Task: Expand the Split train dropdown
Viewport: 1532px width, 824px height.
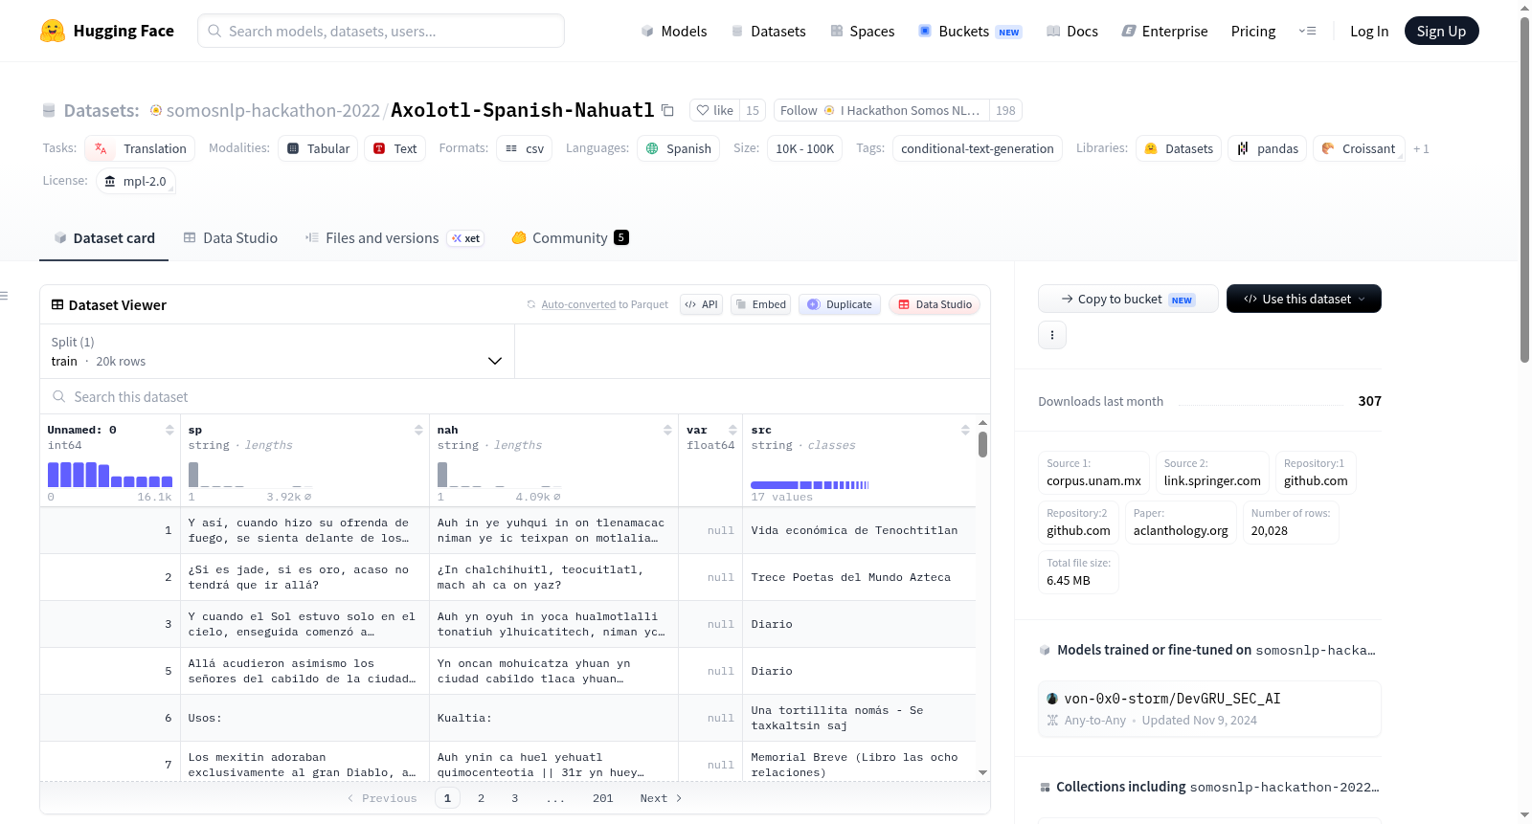Action: (x=277, y=351)
